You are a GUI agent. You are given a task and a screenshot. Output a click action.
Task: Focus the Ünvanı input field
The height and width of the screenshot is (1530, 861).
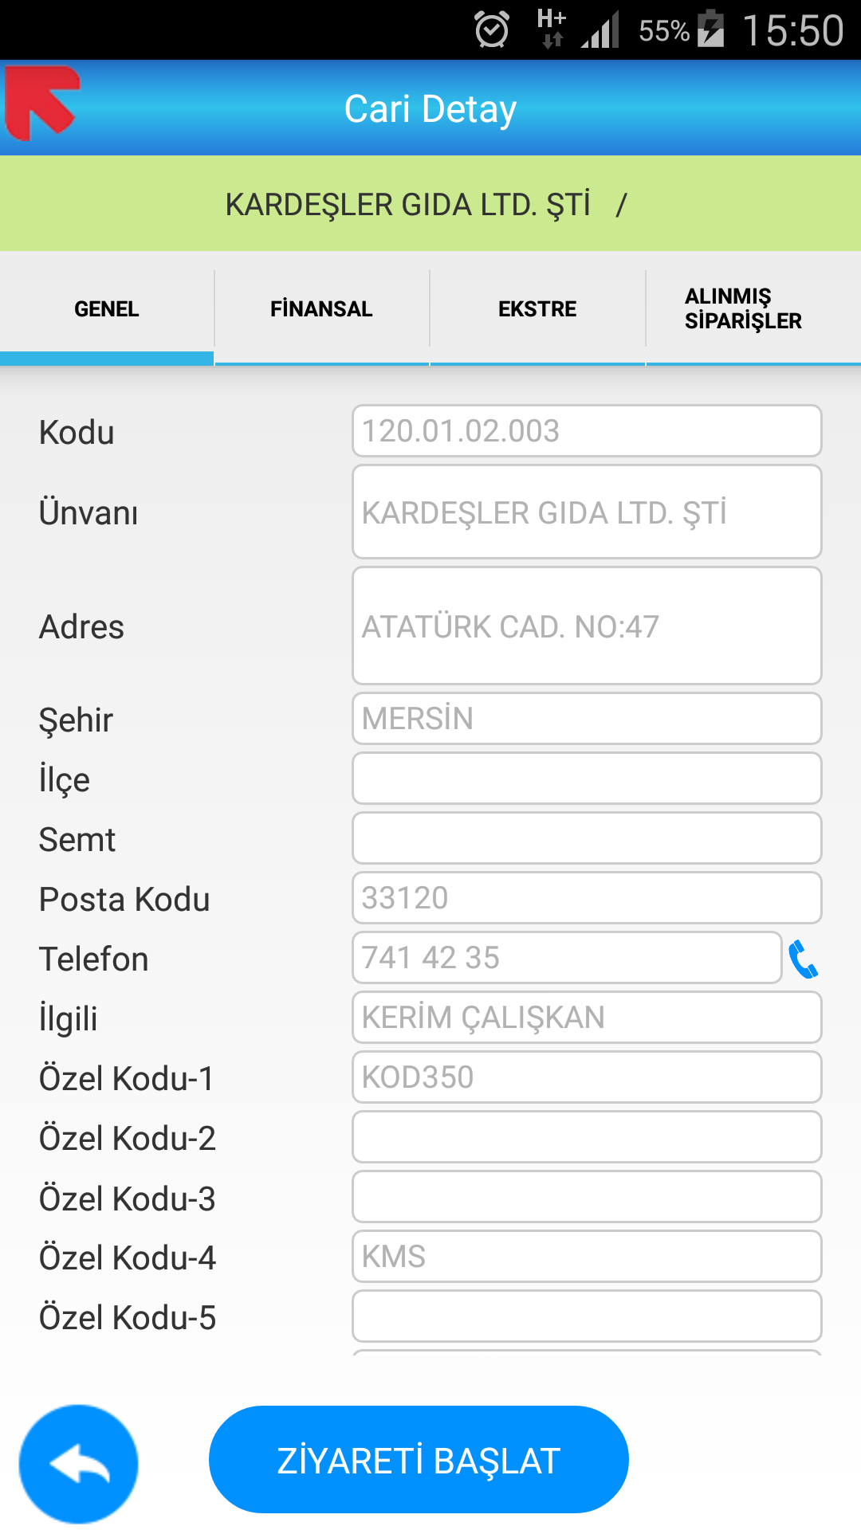coord(587,512)
